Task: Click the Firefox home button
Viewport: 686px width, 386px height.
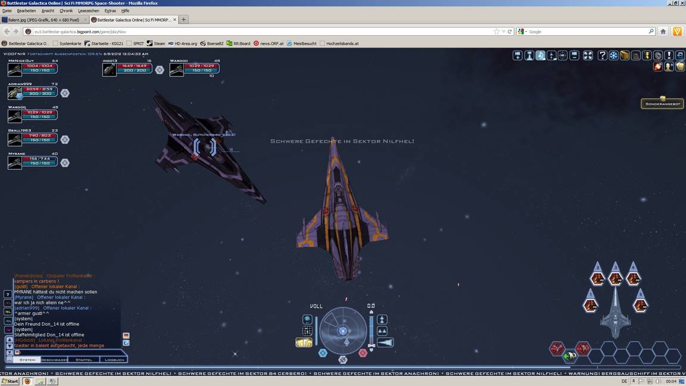Action: click(x=663, y=32)
